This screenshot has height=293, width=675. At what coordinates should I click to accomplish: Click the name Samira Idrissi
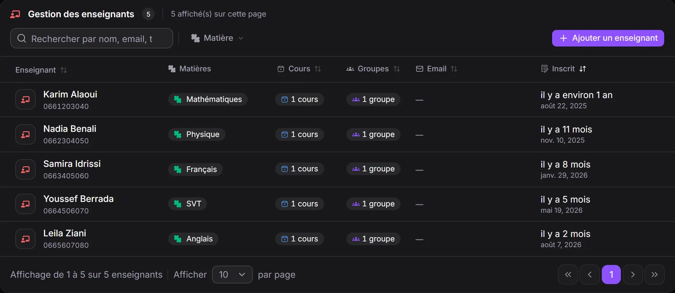click(72, 164)
